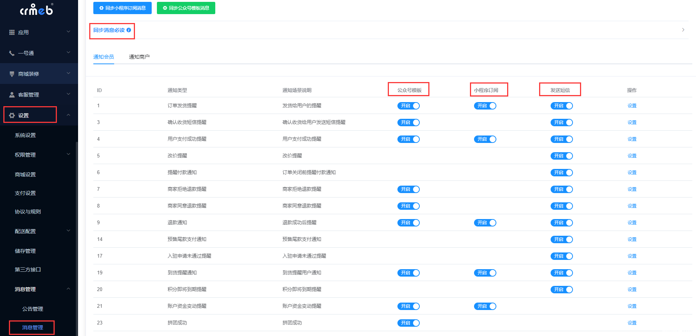The image size is (696, 336).
Task: Click the info icon beside 同步消息必读
Action: click(x=129, y=30)
